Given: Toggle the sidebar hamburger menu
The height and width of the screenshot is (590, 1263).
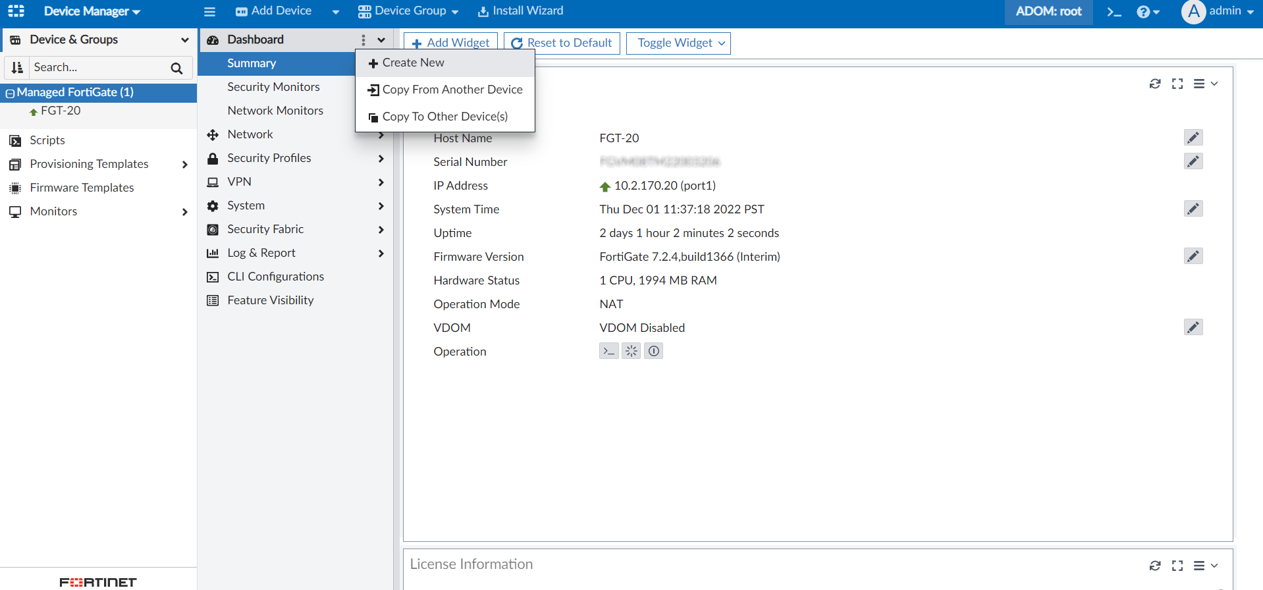Looking at the screenshot, I should pyautogui.click(x=209, y=12).
